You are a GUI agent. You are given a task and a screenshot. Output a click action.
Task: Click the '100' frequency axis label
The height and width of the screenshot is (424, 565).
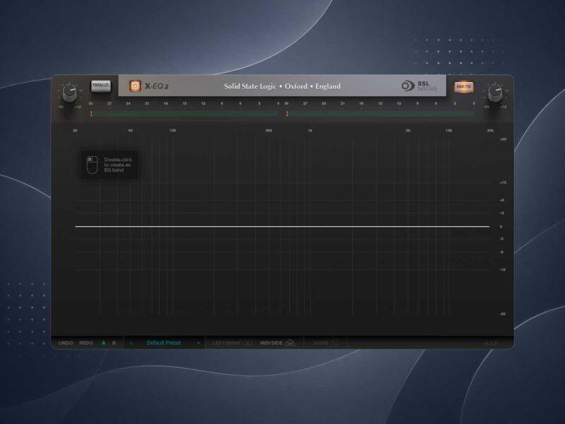(x=172, y=131)
